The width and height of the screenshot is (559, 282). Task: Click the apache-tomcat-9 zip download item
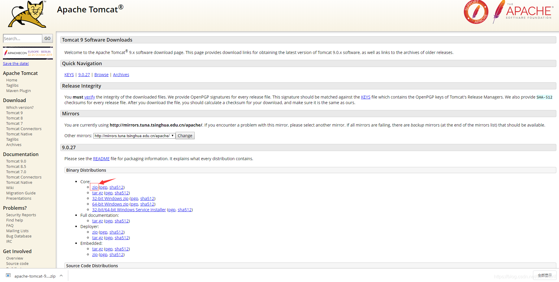(35, 276)
